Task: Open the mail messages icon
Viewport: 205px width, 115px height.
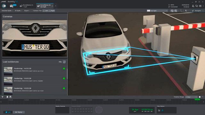Action: point(12,6)
